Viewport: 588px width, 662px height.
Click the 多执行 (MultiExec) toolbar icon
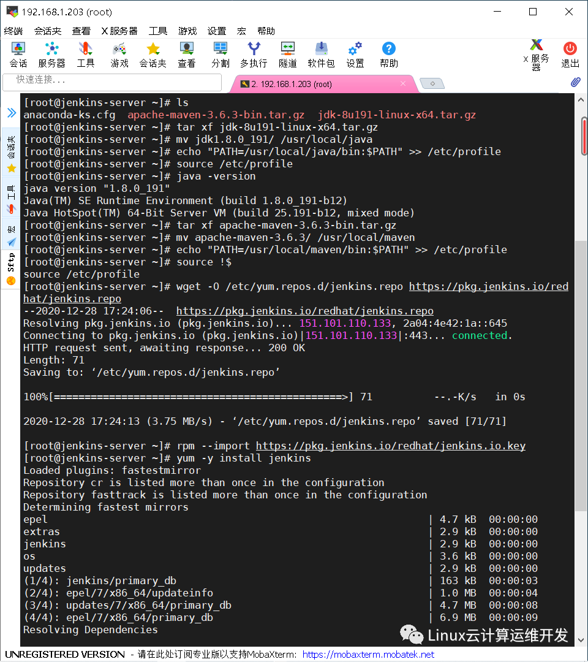(254, 55)
